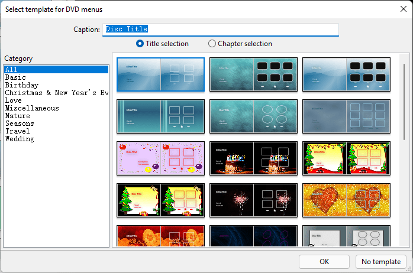Viewport: 413px width, 273px height.
Task: Choose the birthday cake template on black
Action: [253, 158]
